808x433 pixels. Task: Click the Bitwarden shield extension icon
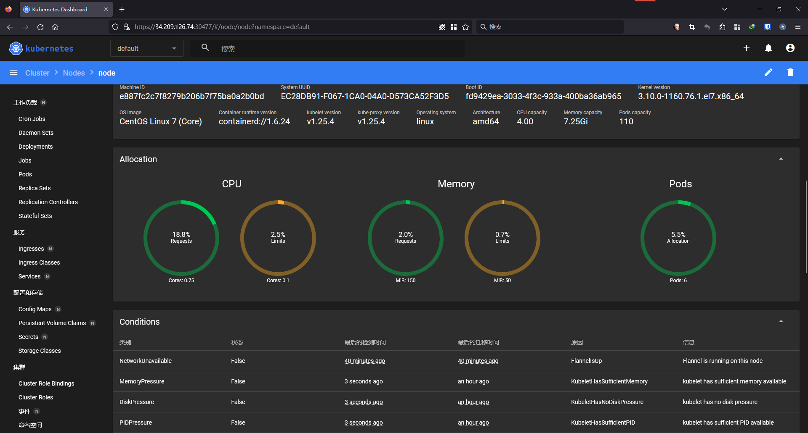[768, 27]
